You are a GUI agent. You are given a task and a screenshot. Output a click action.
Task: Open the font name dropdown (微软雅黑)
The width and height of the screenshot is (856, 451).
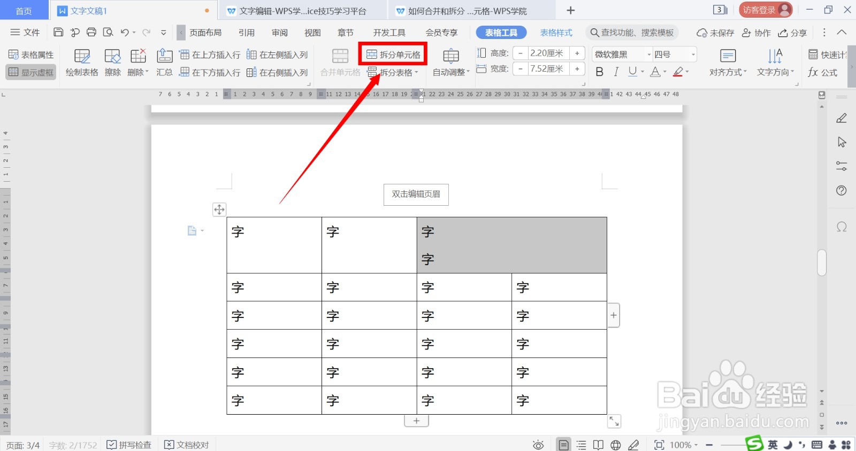[649, 55]
